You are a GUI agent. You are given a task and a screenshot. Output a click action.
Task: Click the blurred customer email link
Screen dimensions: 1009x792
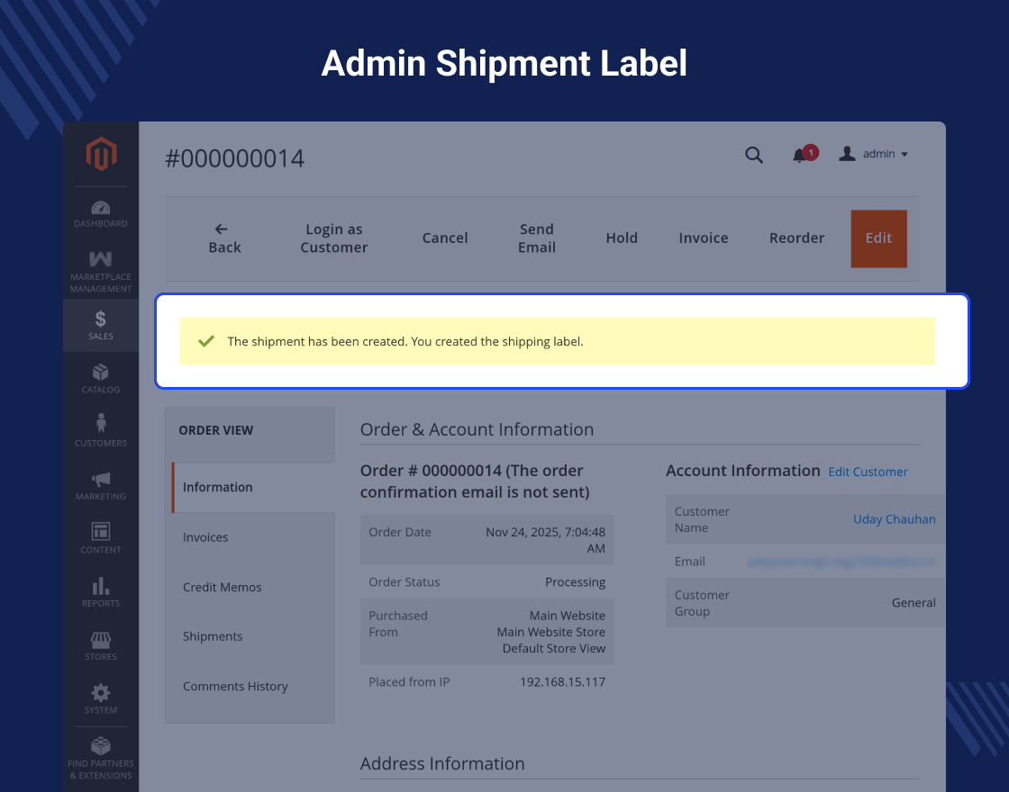[x=841, y=562]
